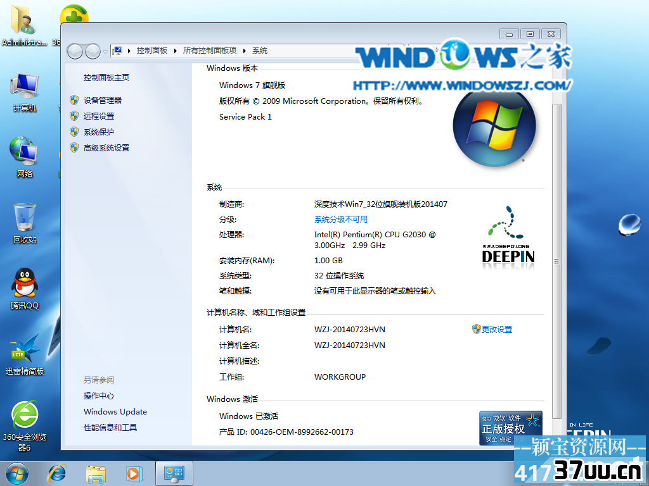This screenshot has height=486, width=649.
Task: Click the 1.00 GB RAM value
Action: 328,260
